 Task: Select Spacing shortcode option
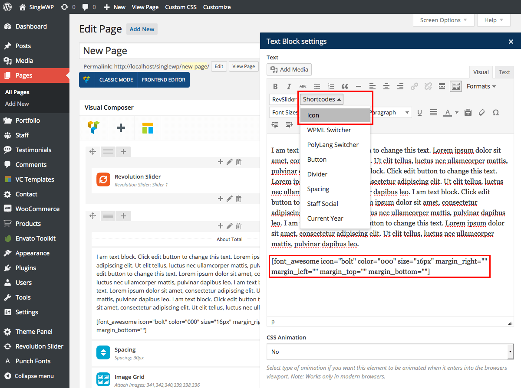pyautogui.click(x=335, y=189)
